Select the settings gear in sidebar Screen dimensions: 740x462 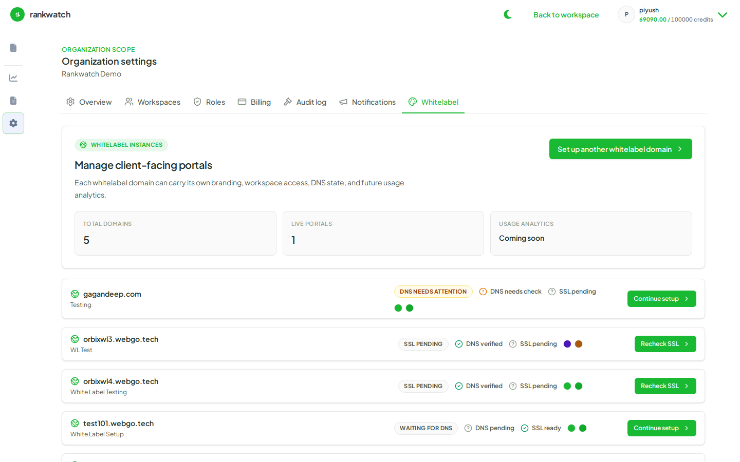pos(13,123)
